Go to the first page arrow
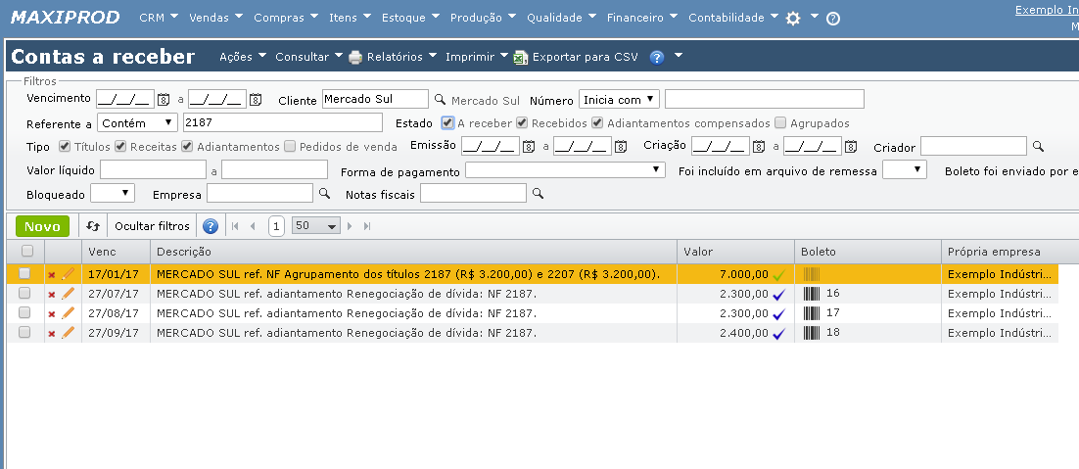 [x=235, y=226]
